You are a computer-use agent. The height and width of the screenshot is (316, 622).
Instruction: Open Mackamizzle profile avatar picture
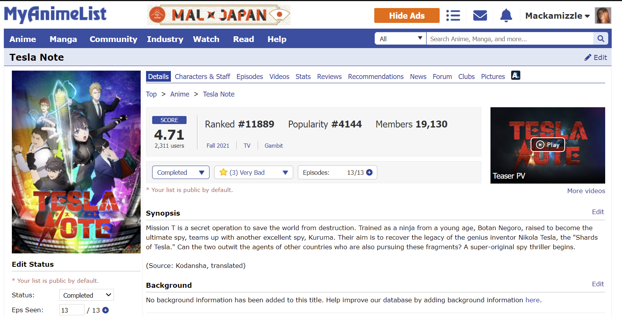pyautogui.click(x=603, y=16)
